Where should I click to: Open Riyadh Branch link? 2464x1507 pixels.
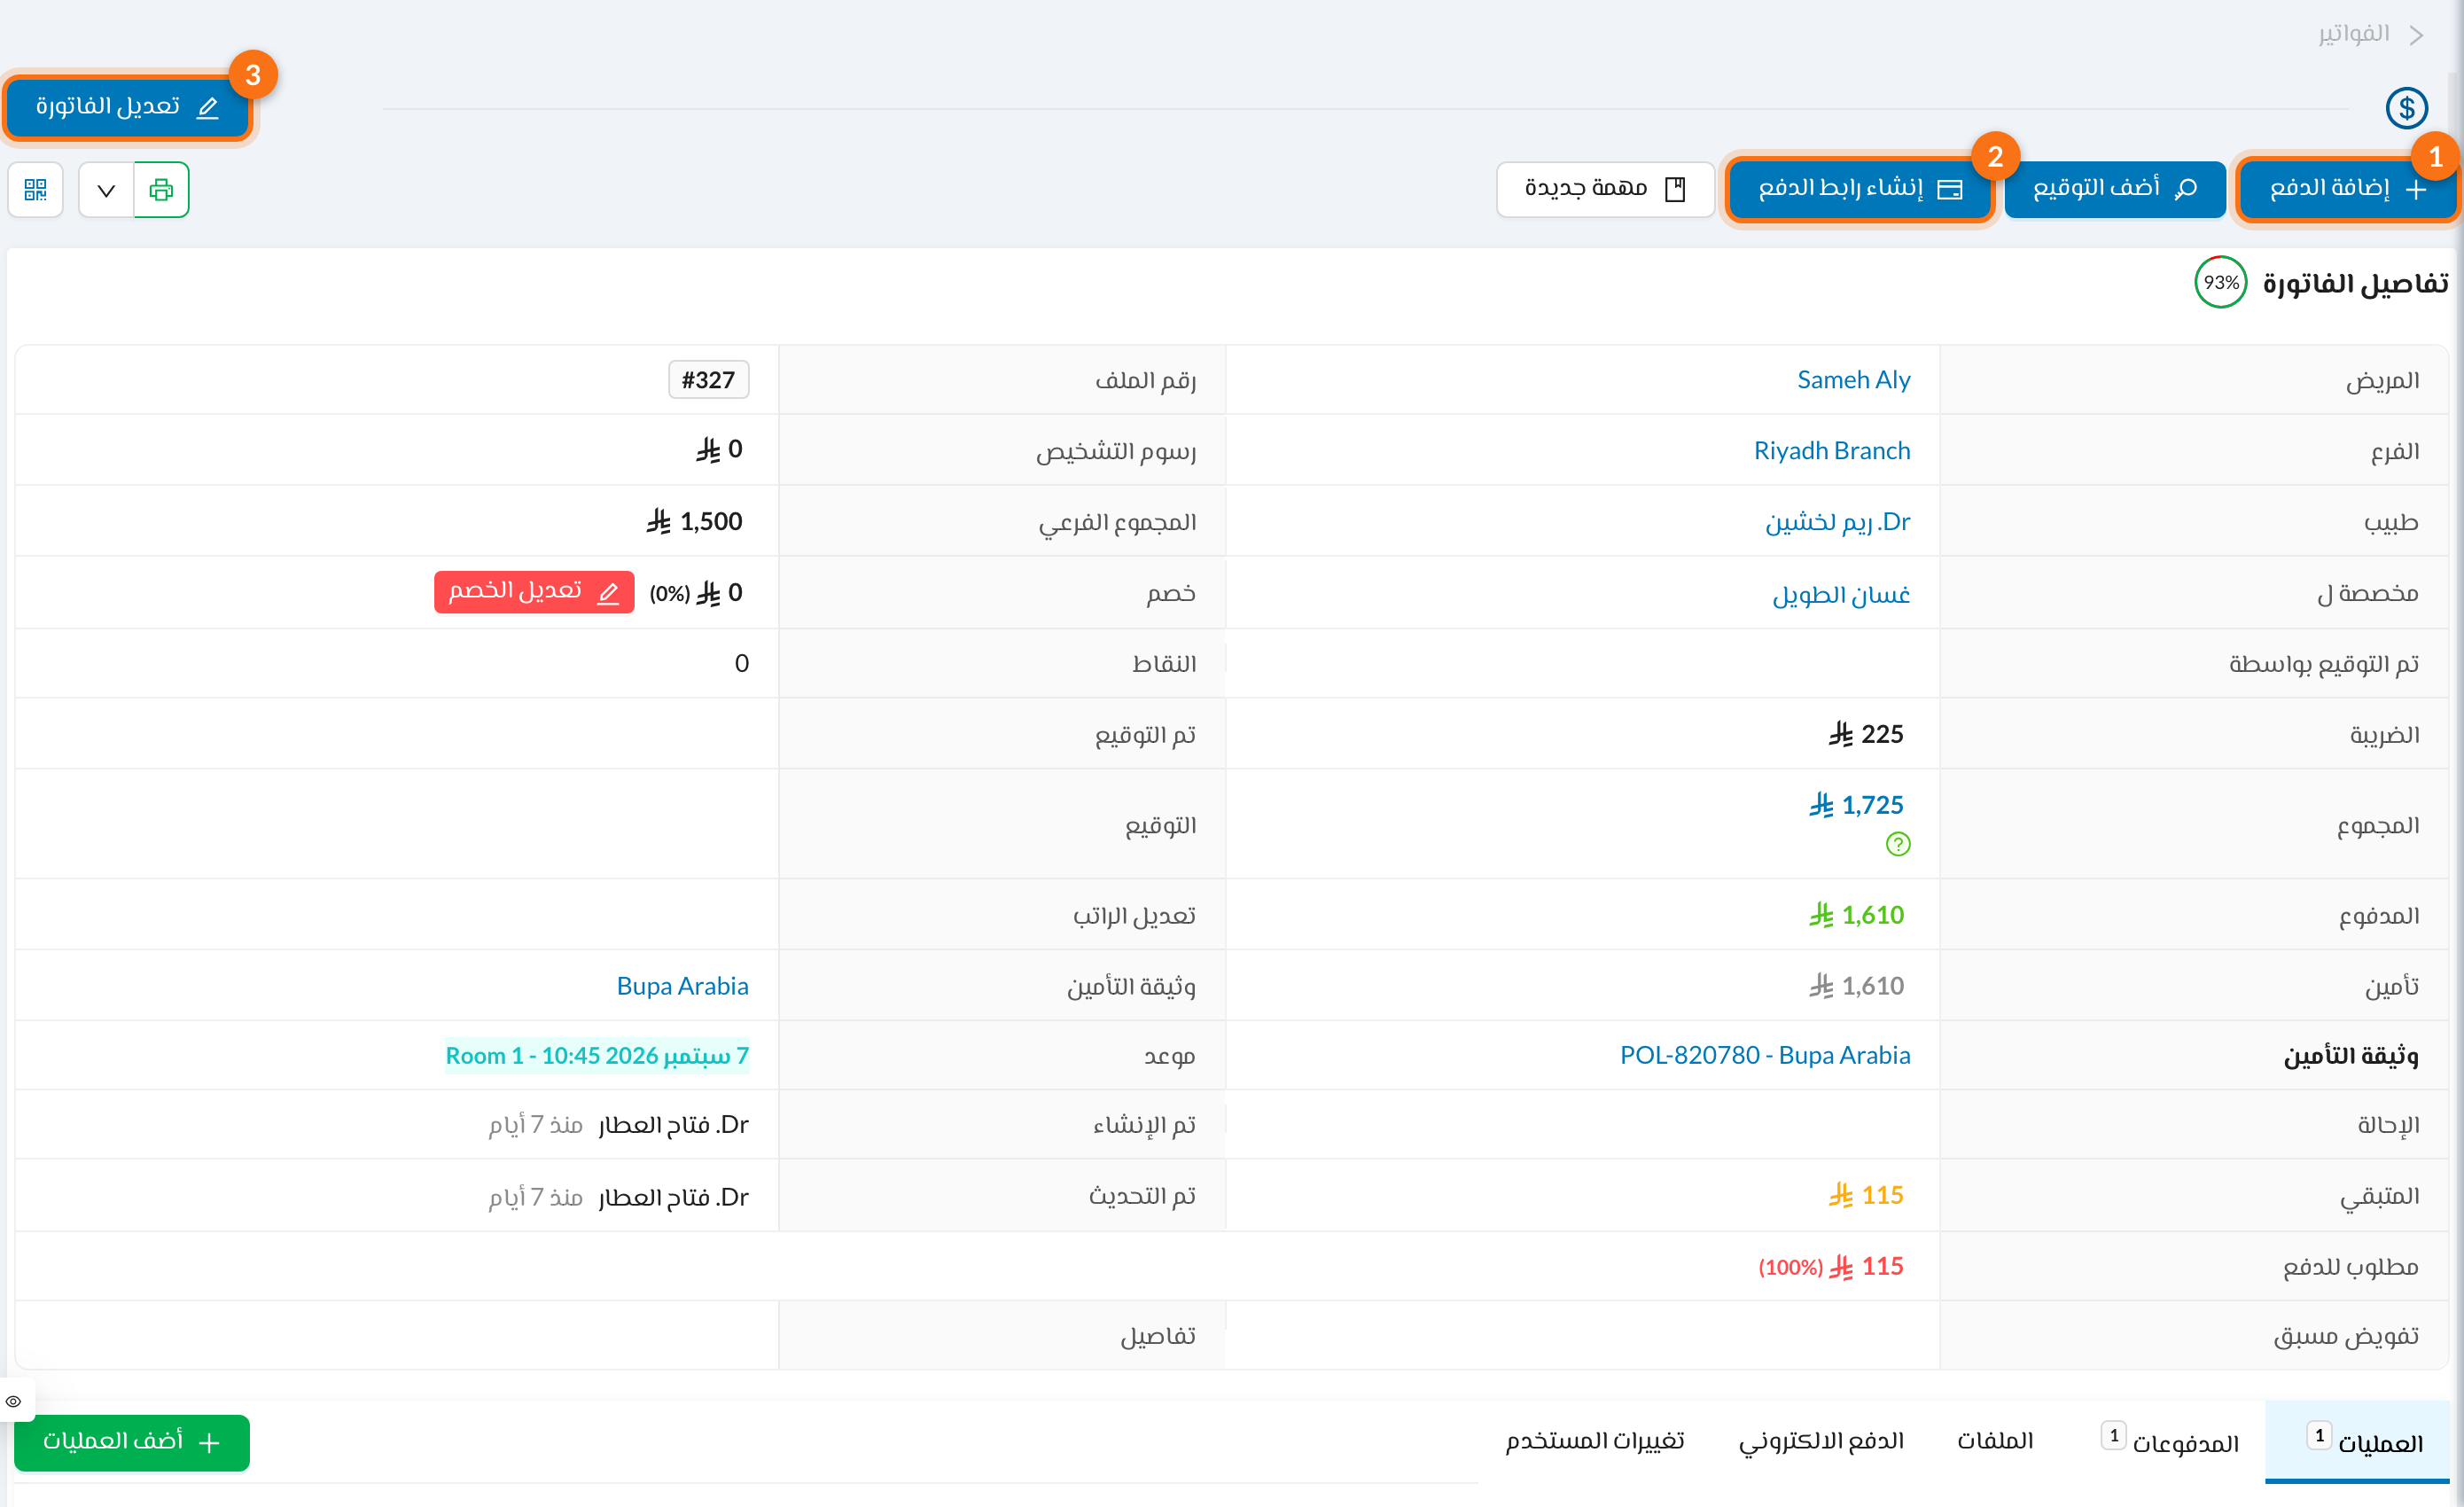click(x=1831, y=451)
